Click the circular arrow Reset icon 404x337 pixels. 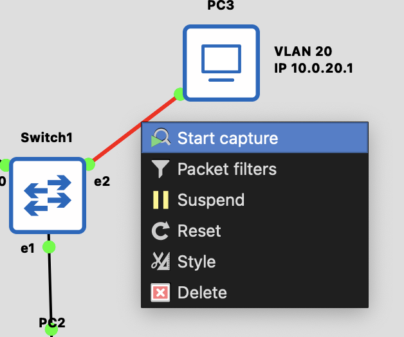click(160, 231)
